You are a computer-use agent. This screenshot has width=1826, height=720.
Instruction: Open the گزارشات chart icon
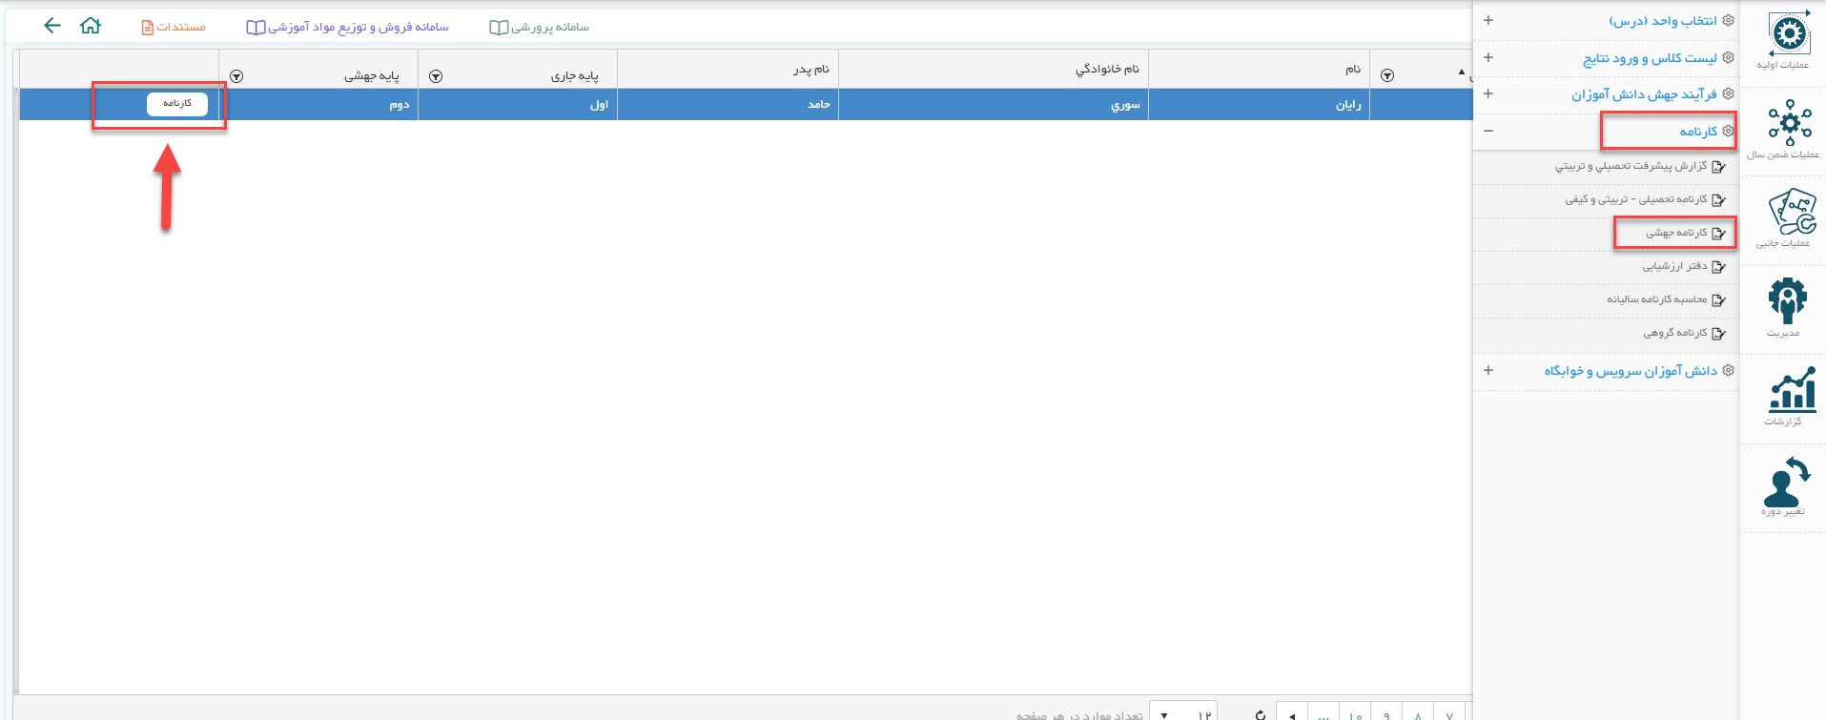point(1787,392)
